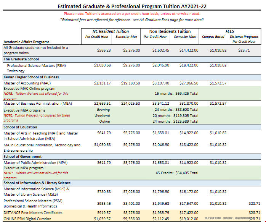This screenshot has width=266, height=222.
Task: Select the $7,026.00 MSIS semester max
Action: (x=131, y=192)
